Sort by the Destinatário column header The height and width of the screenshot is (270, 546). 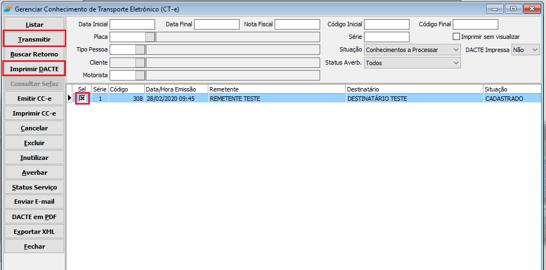click(414, 89)
